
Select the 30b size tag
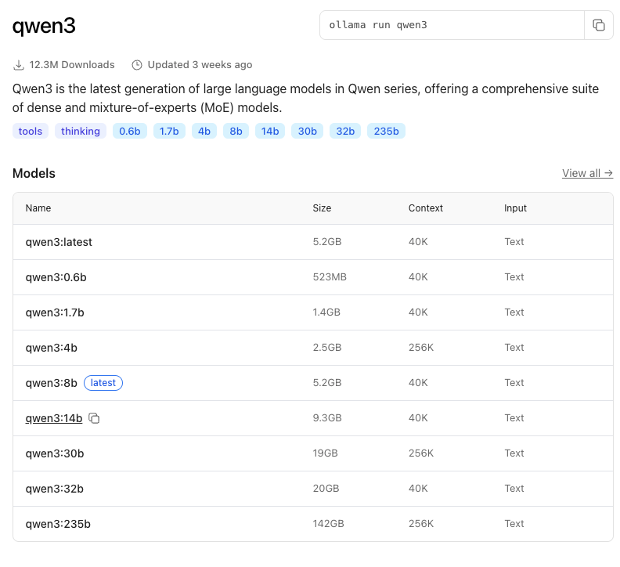click(x=308, y=131)
